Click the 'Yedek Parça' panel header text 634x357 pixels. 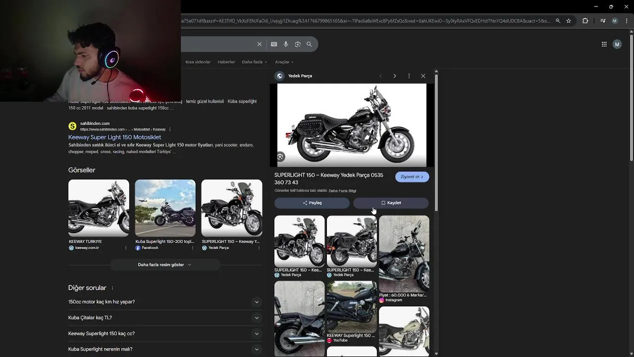tap(300, 76)
